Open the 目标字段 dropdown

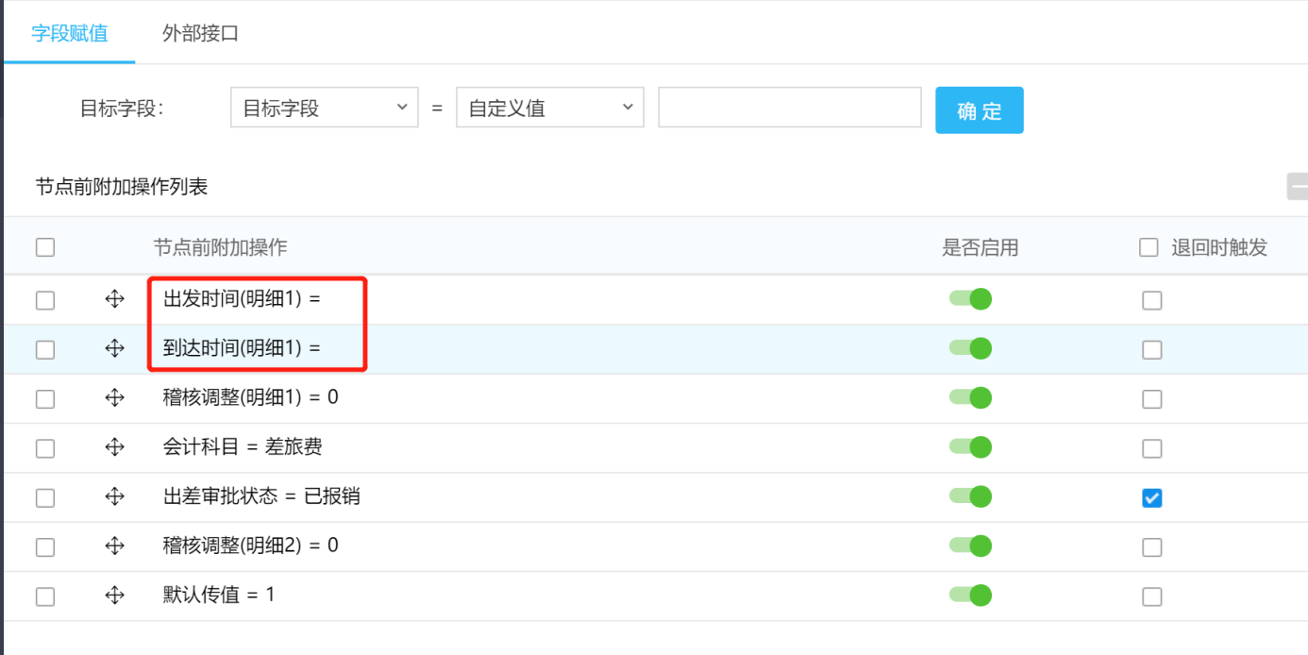point(324,109)
